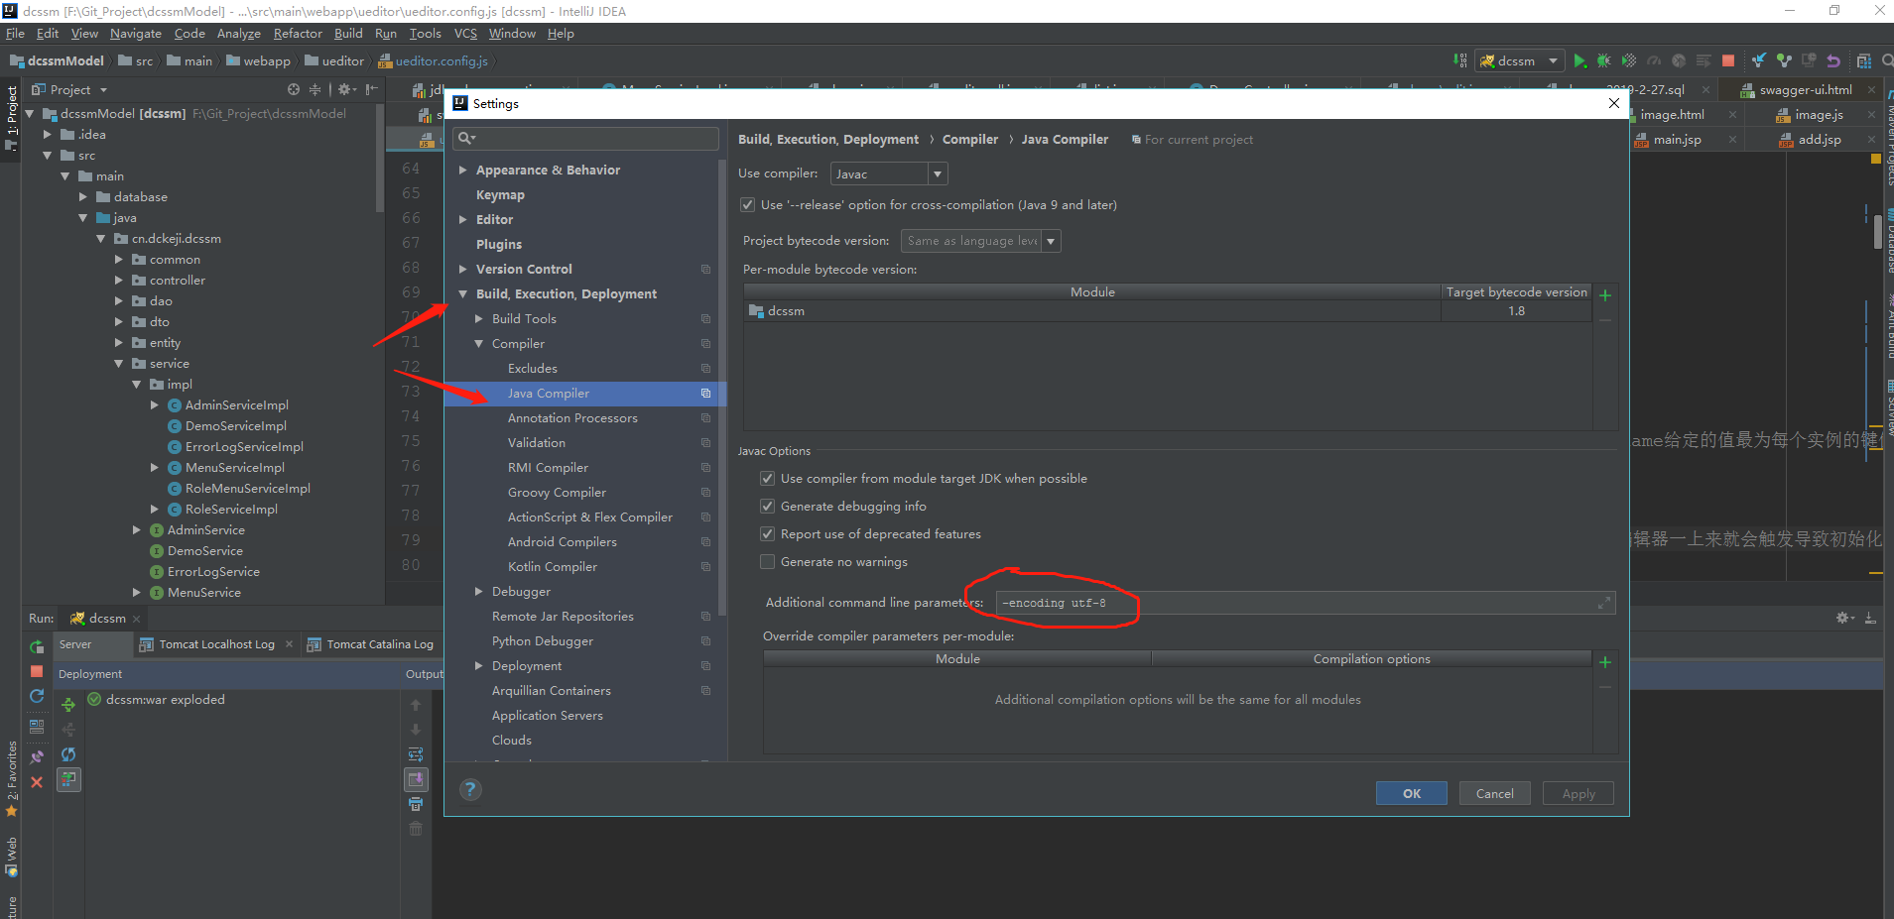Image resolution: width=1894 pixels, height=919 pixels.
Task: Open the VCS menu
Action: tap(465, 34)
